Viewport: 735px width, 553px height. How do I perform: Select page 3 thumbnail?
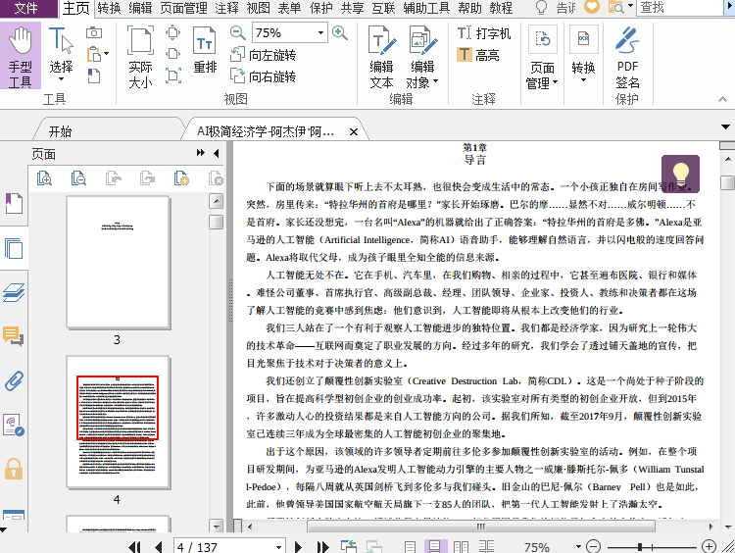point(118,262)
